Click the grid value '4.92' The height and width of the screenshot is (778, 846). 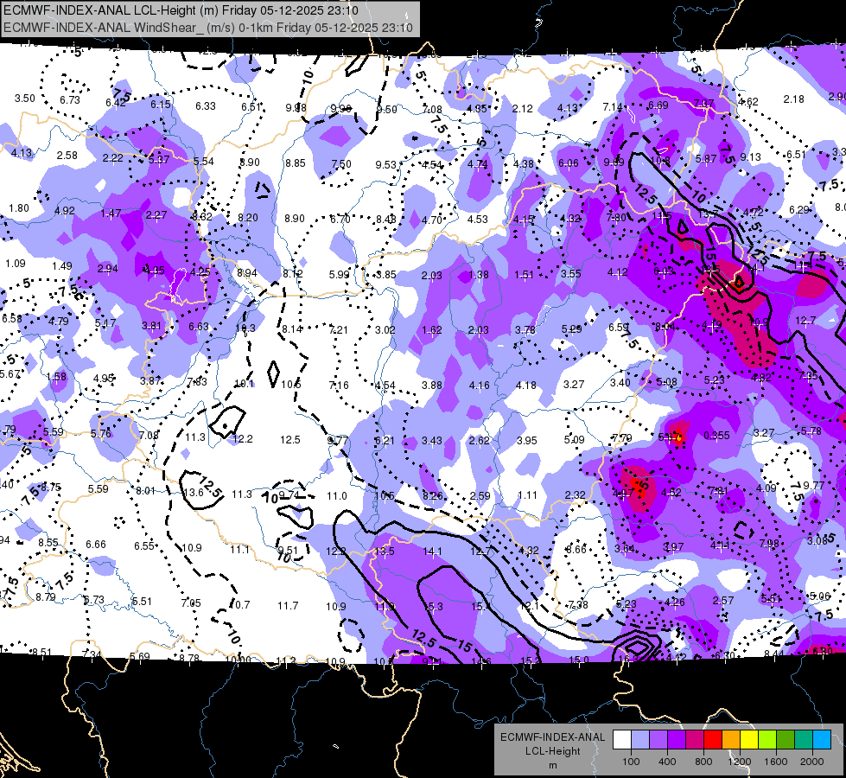(x=65, y=211)
